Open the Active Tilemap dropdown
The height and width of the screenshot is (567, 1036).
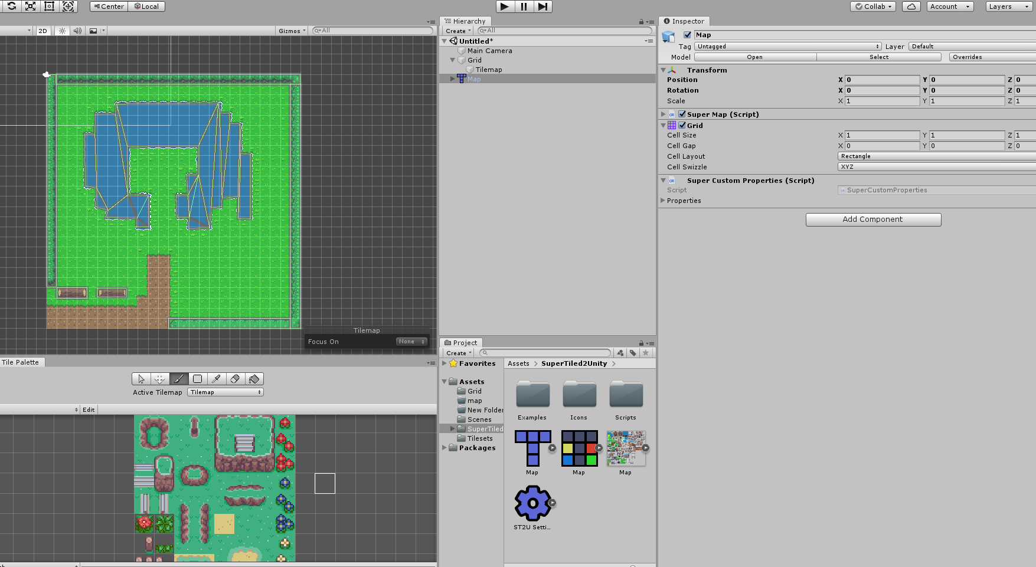coord(225,392)
